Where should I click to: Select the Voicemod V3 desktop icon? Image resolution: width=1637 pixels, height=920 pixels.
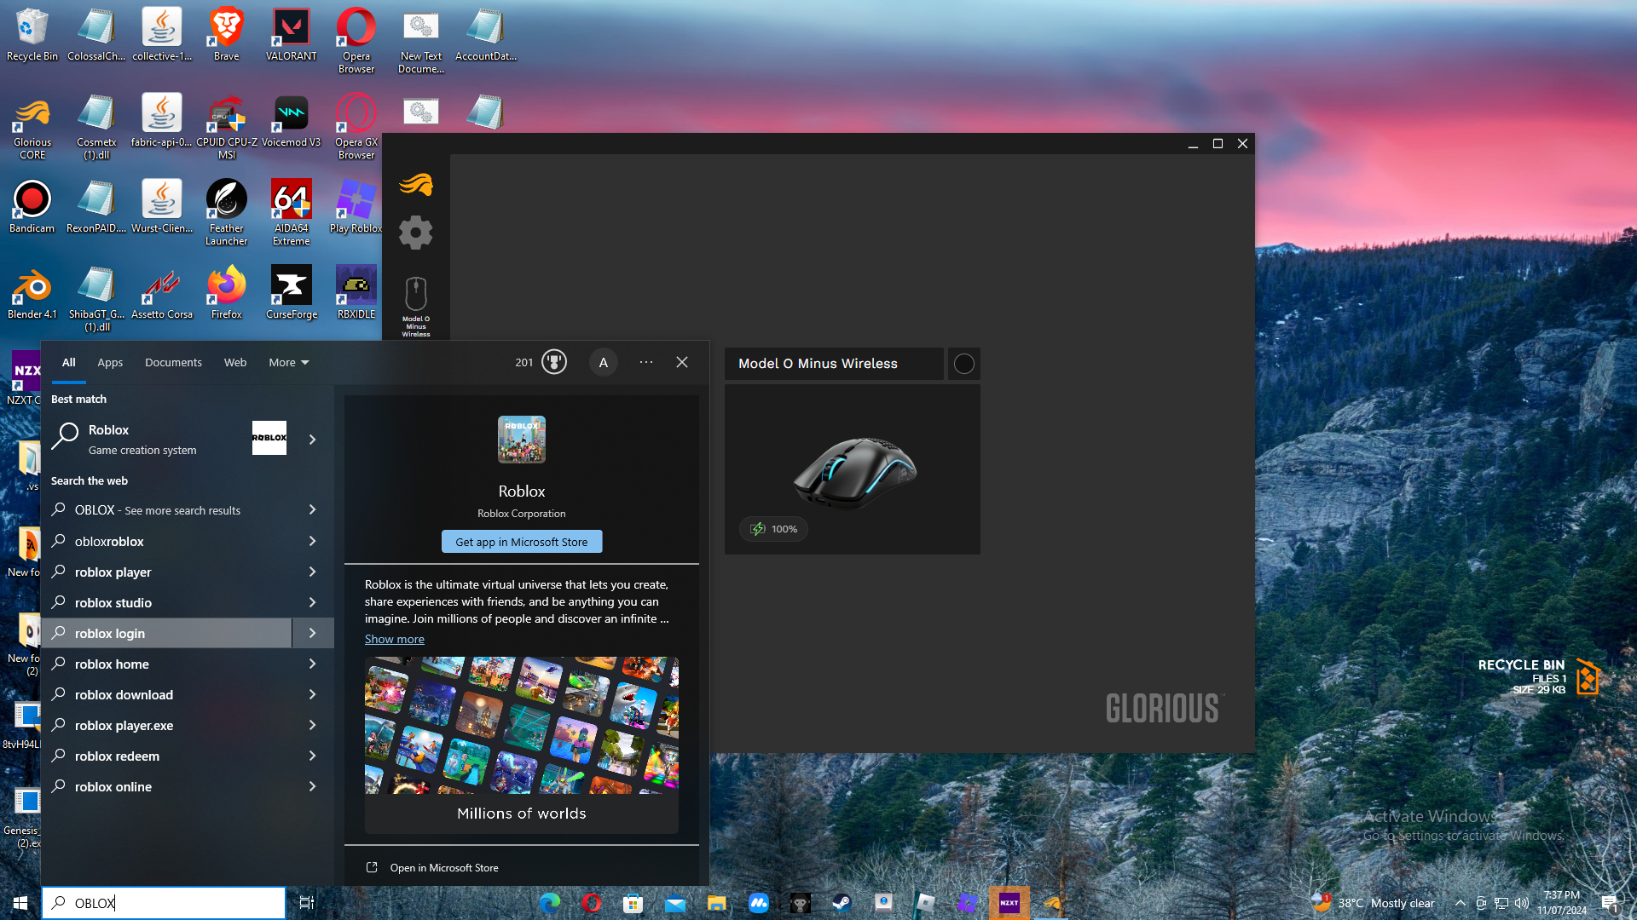pos(291,122)
